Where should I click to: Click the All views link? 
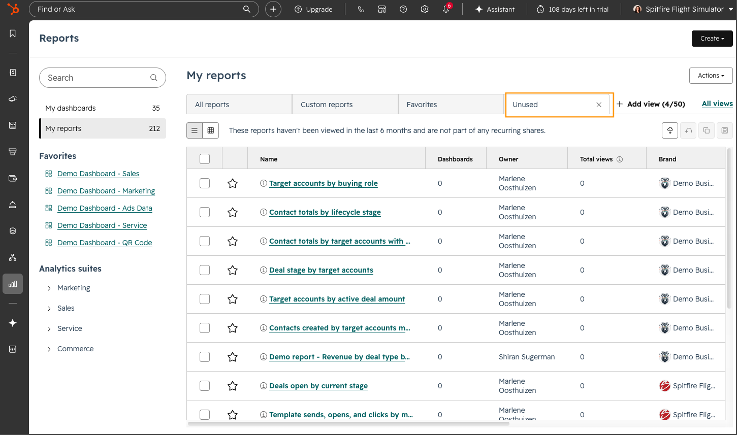click(717, 103)
